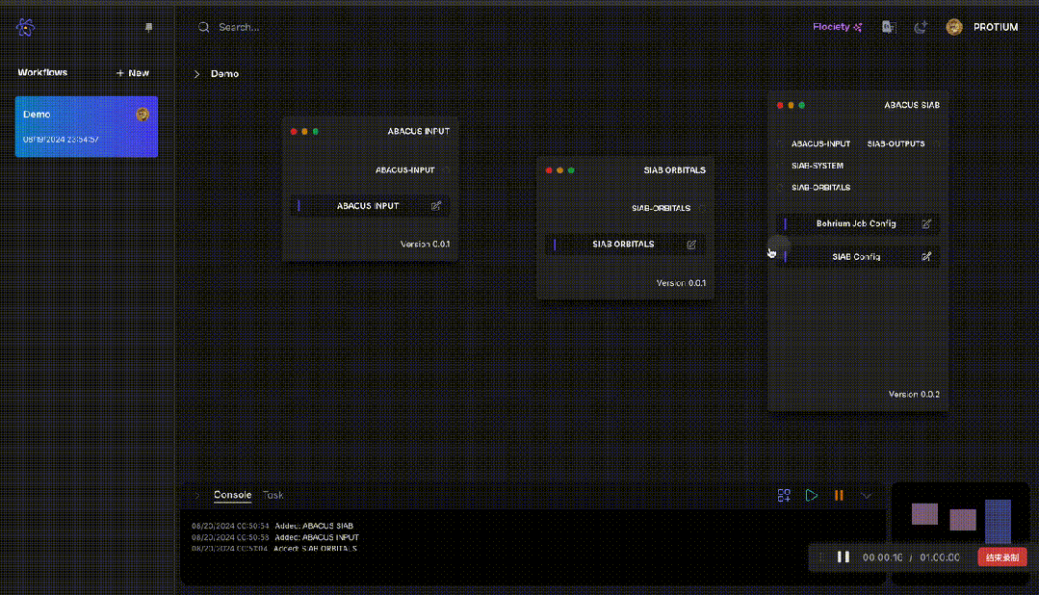This screenshot has height=595, width=1039.
Task: Toggle dark mode with the moon icon
Action: click(x=920, y=27)
